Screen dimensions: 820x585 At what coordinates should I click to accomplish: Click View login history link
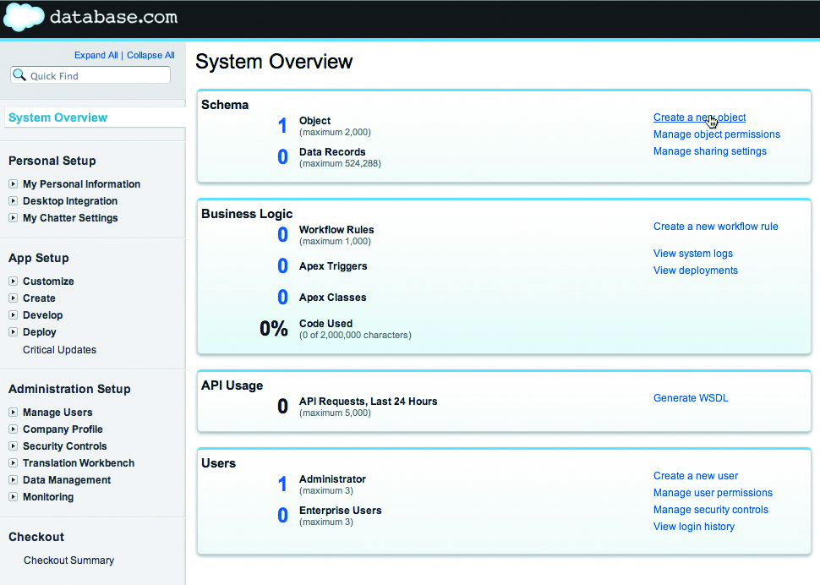tap(694, 527)
